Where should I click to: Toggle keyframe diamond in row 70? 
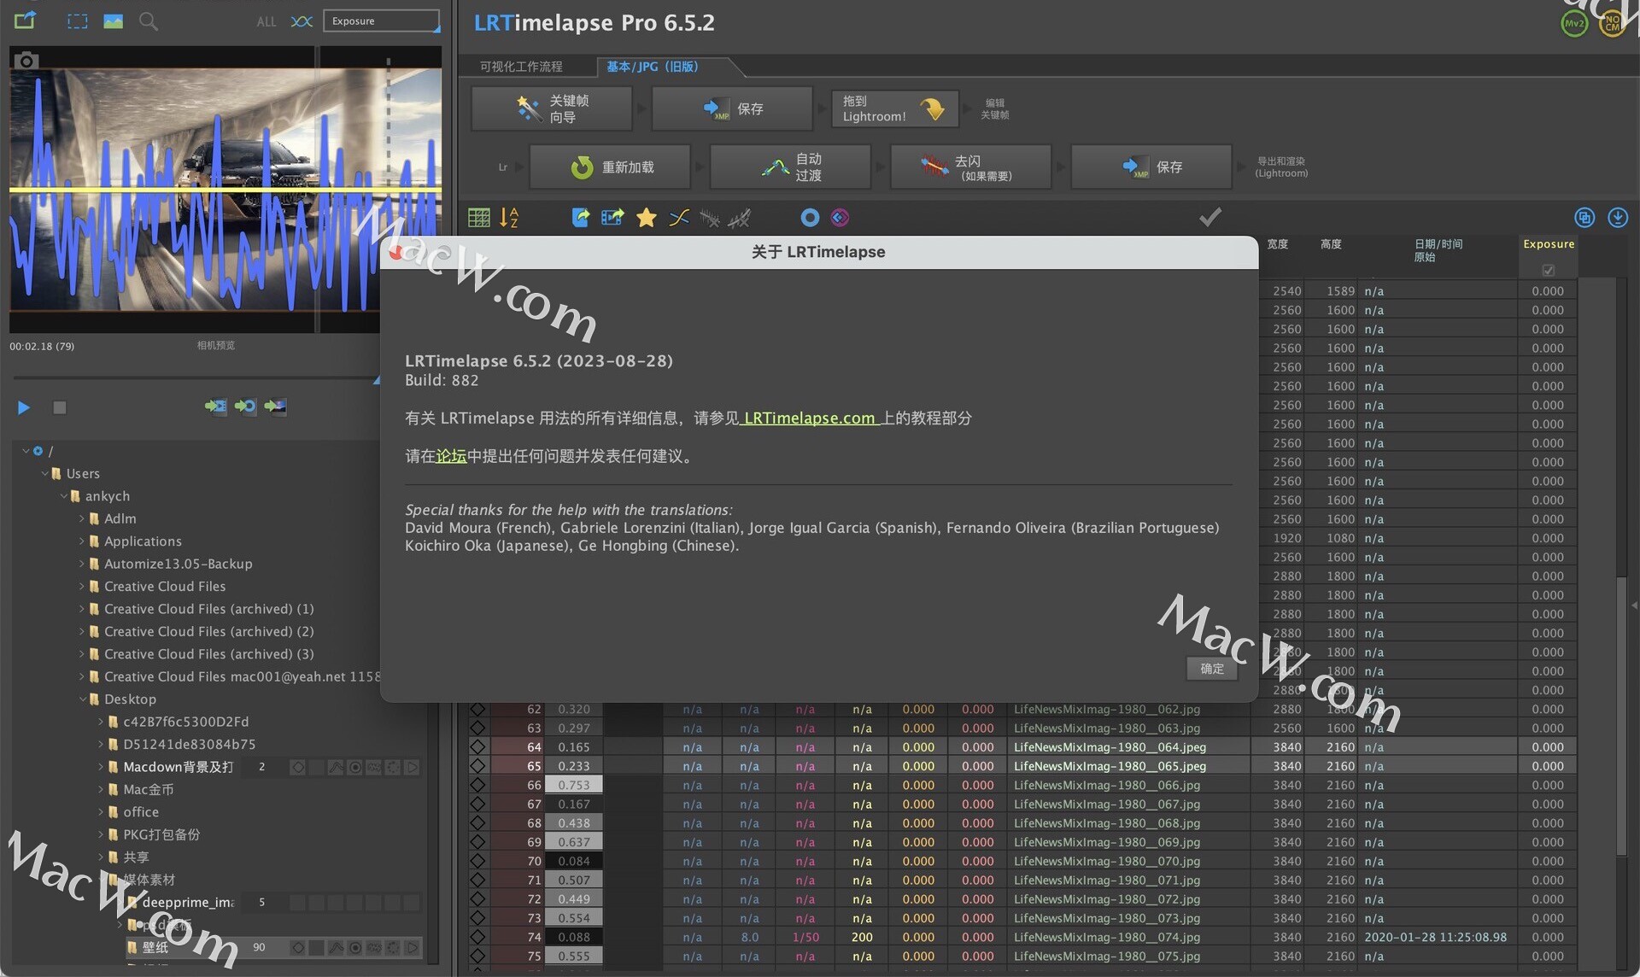coord(477,861)
